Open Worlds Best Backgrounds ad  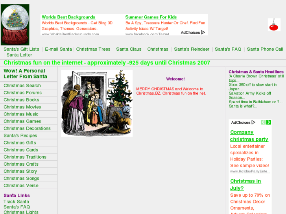tap(68, 17)
